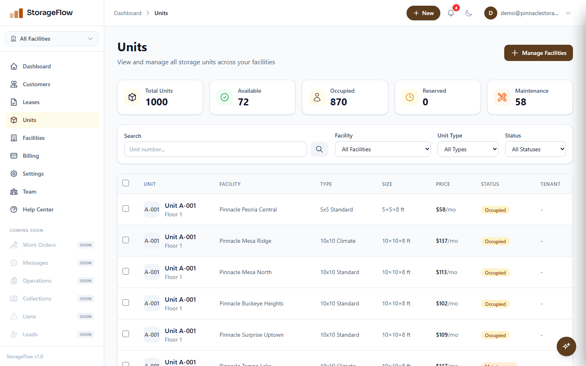Viewport: 586px width, 366px height.
Task: Click the magnifying glass search icon
Action: [x=319, y=149]
